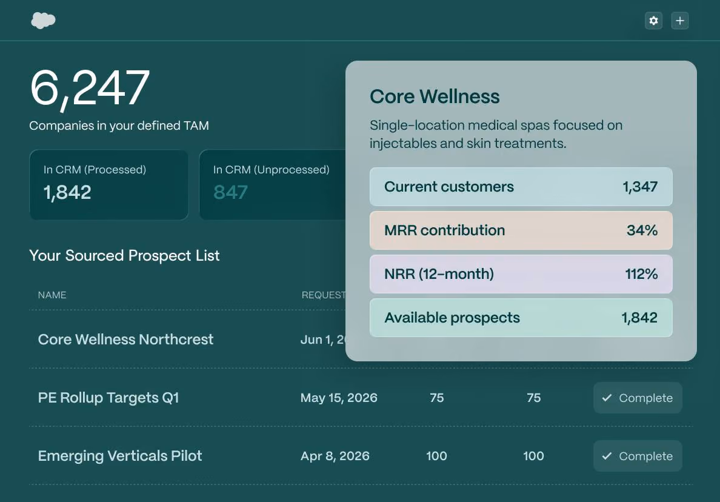Viewport: 720px width, 502px height.
Task: Open settings via gear icon
Action: (x=653, y=21)
